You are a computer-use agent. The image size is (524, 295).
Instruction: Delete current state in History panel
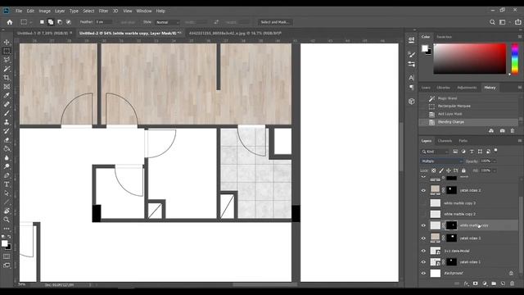pyautogui.click(x=513, y=131)
